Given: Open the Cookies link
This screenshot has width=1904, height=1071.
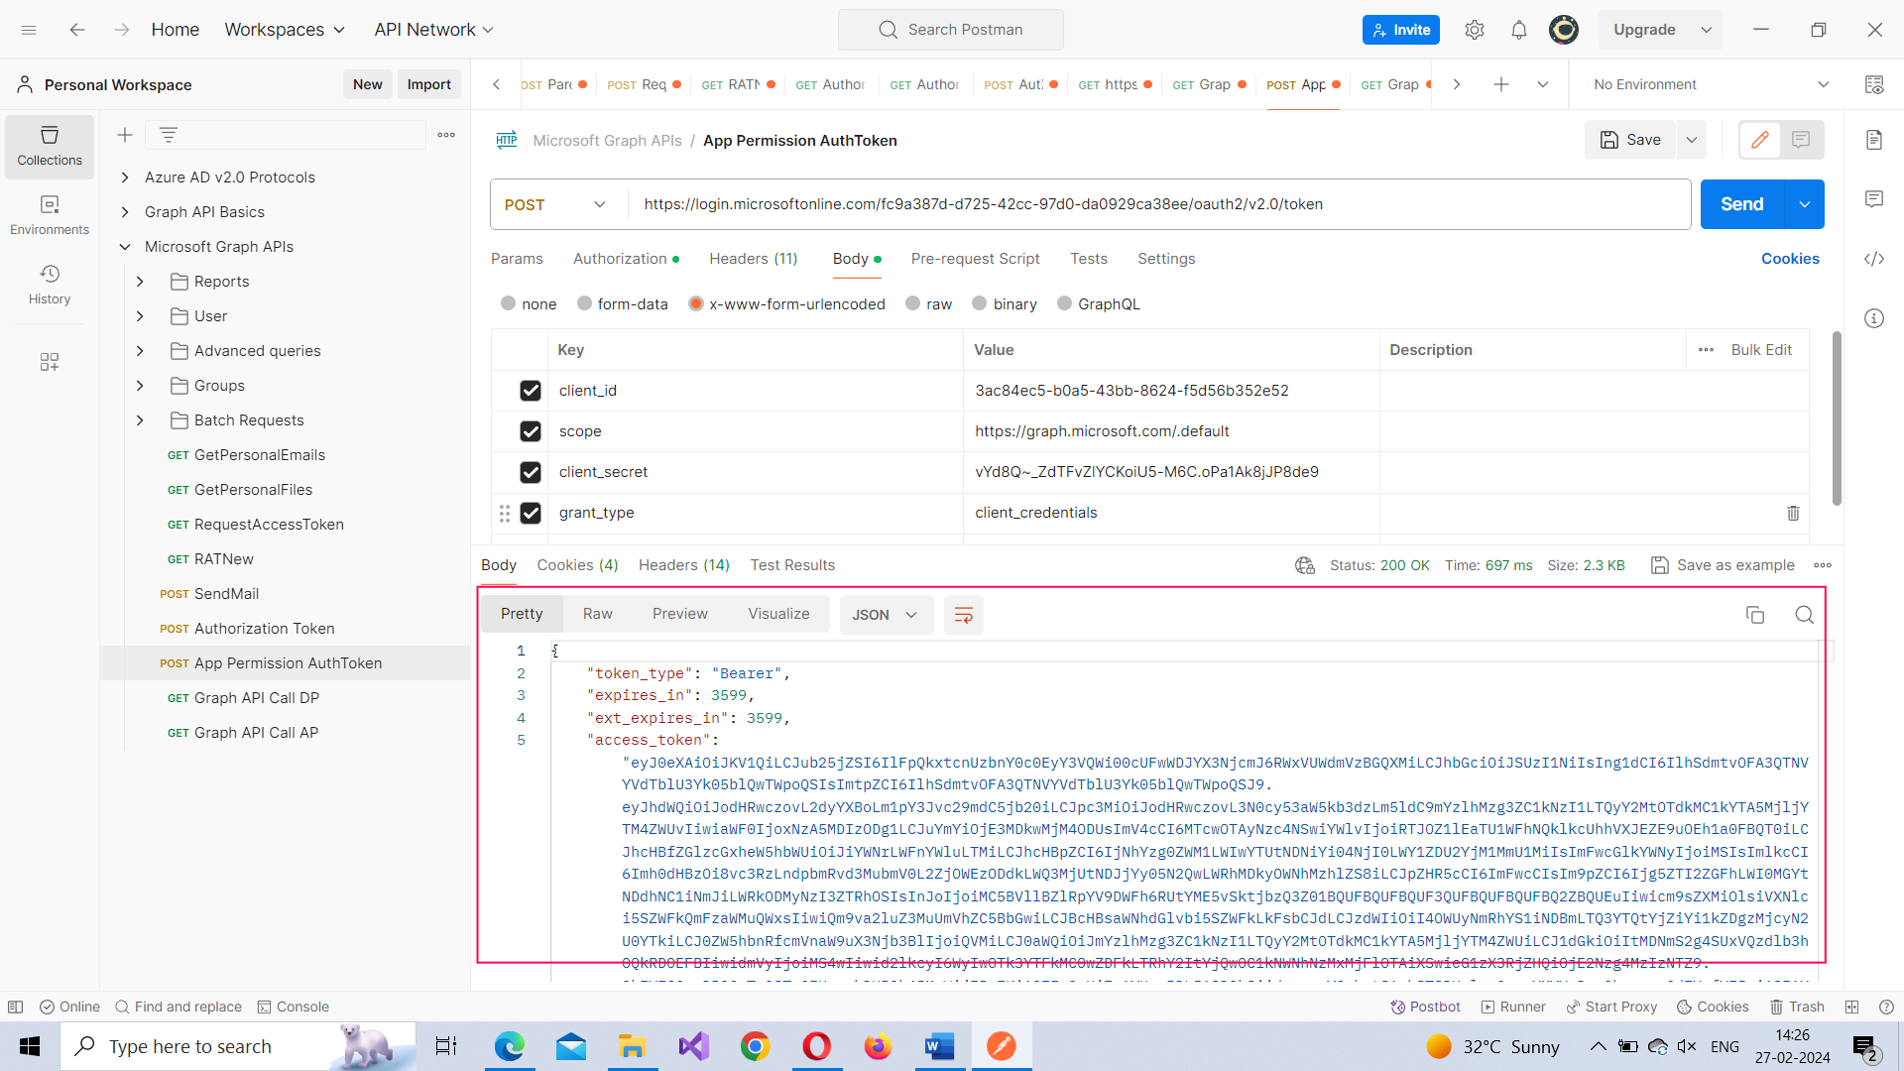Looking at the screenshot, I should tap(1790, 259).
